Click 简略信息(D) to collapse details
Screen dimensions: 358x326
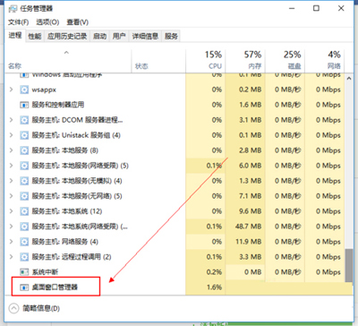(x=41, y=308)
